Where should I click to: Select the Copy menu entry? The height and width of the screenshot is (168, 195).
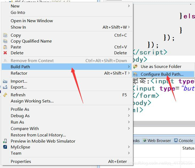[x=67, y=35]
